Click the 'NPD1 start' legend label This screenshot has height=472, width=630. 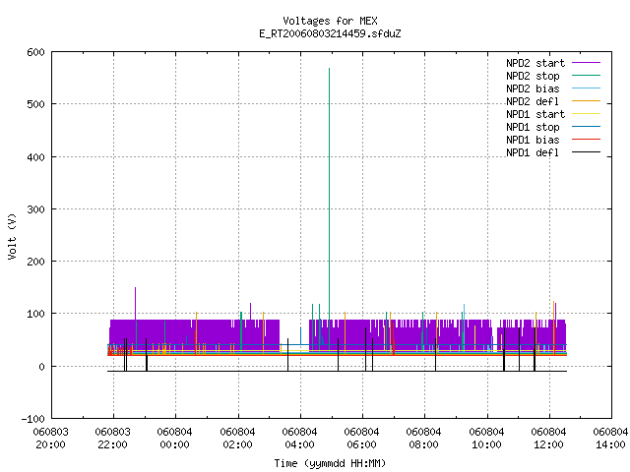tap(535, 114)
